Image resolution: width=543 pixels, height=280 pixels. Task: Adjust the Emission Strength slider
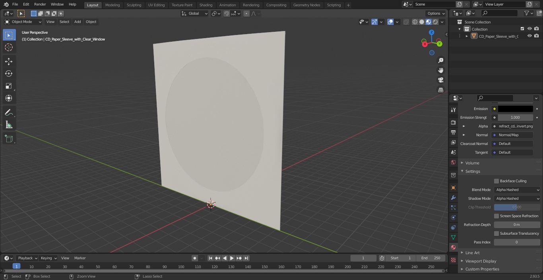pyautogui.click(x=515, y=118)
